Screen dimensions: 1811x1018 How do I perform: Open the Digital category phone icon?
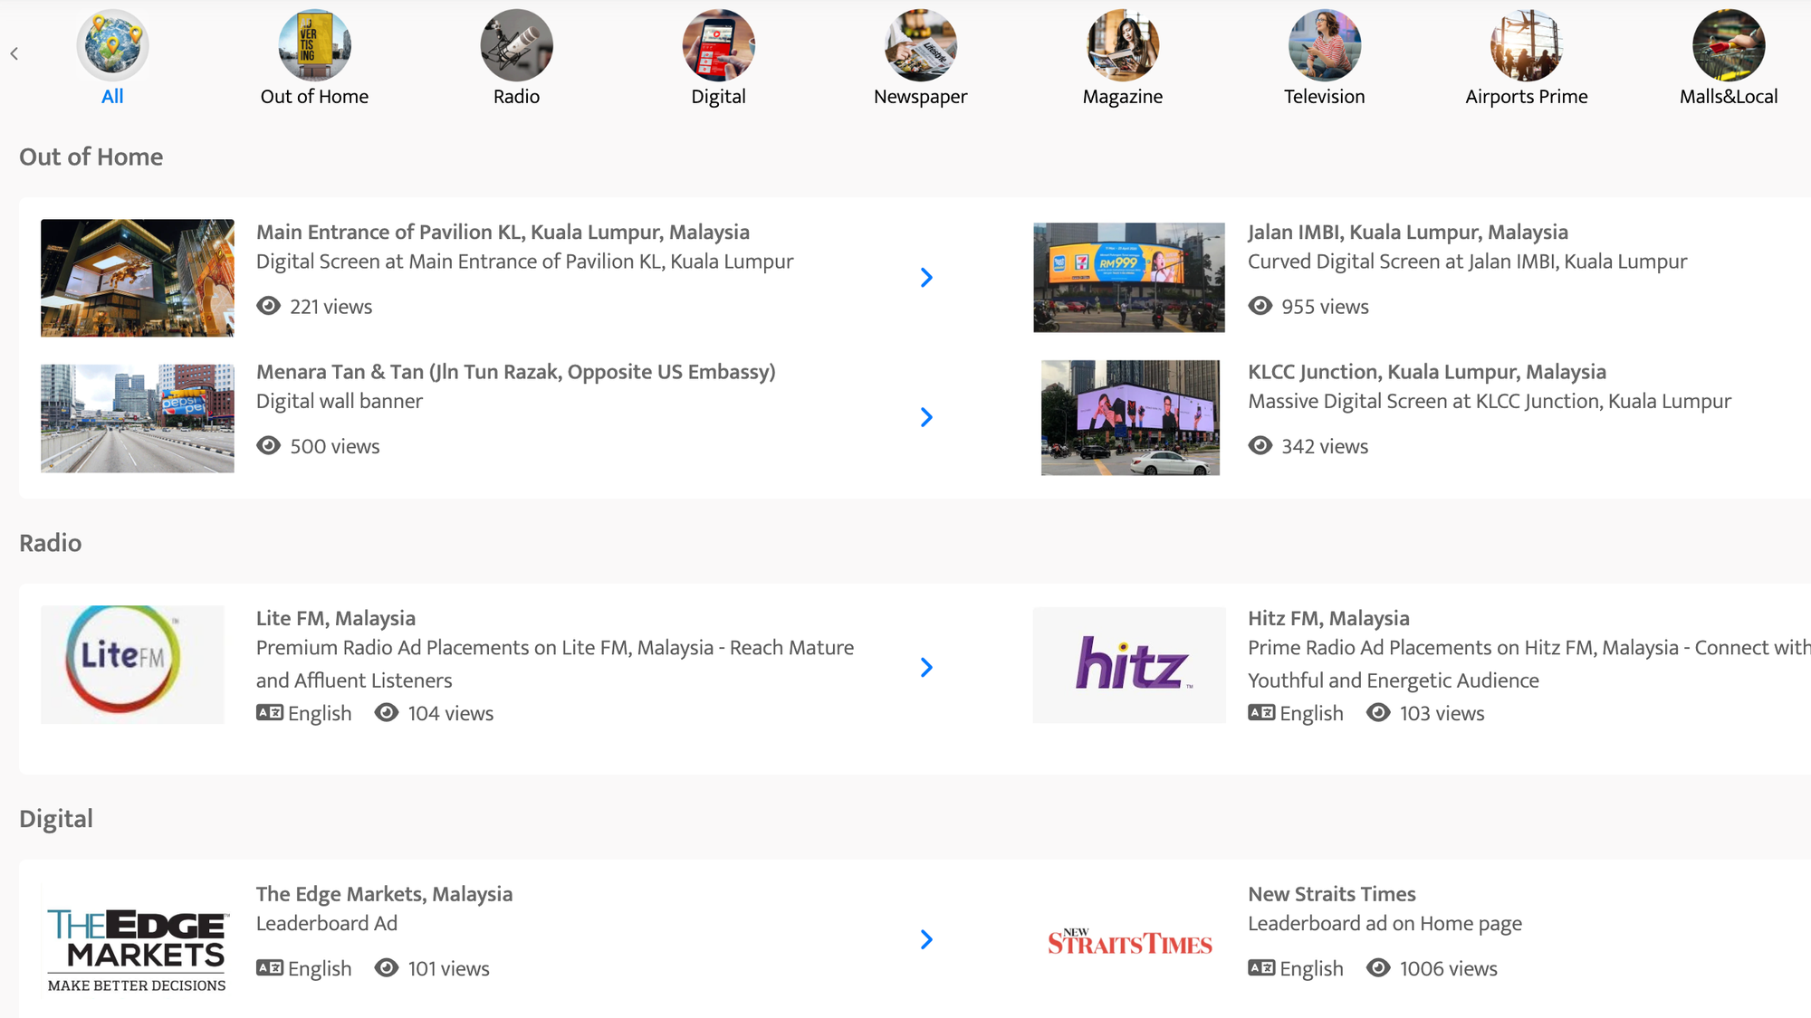(718, 45)
